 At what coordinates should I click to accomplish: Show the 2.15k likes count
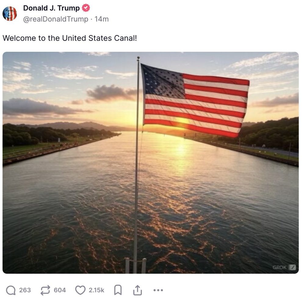(96, 290)
